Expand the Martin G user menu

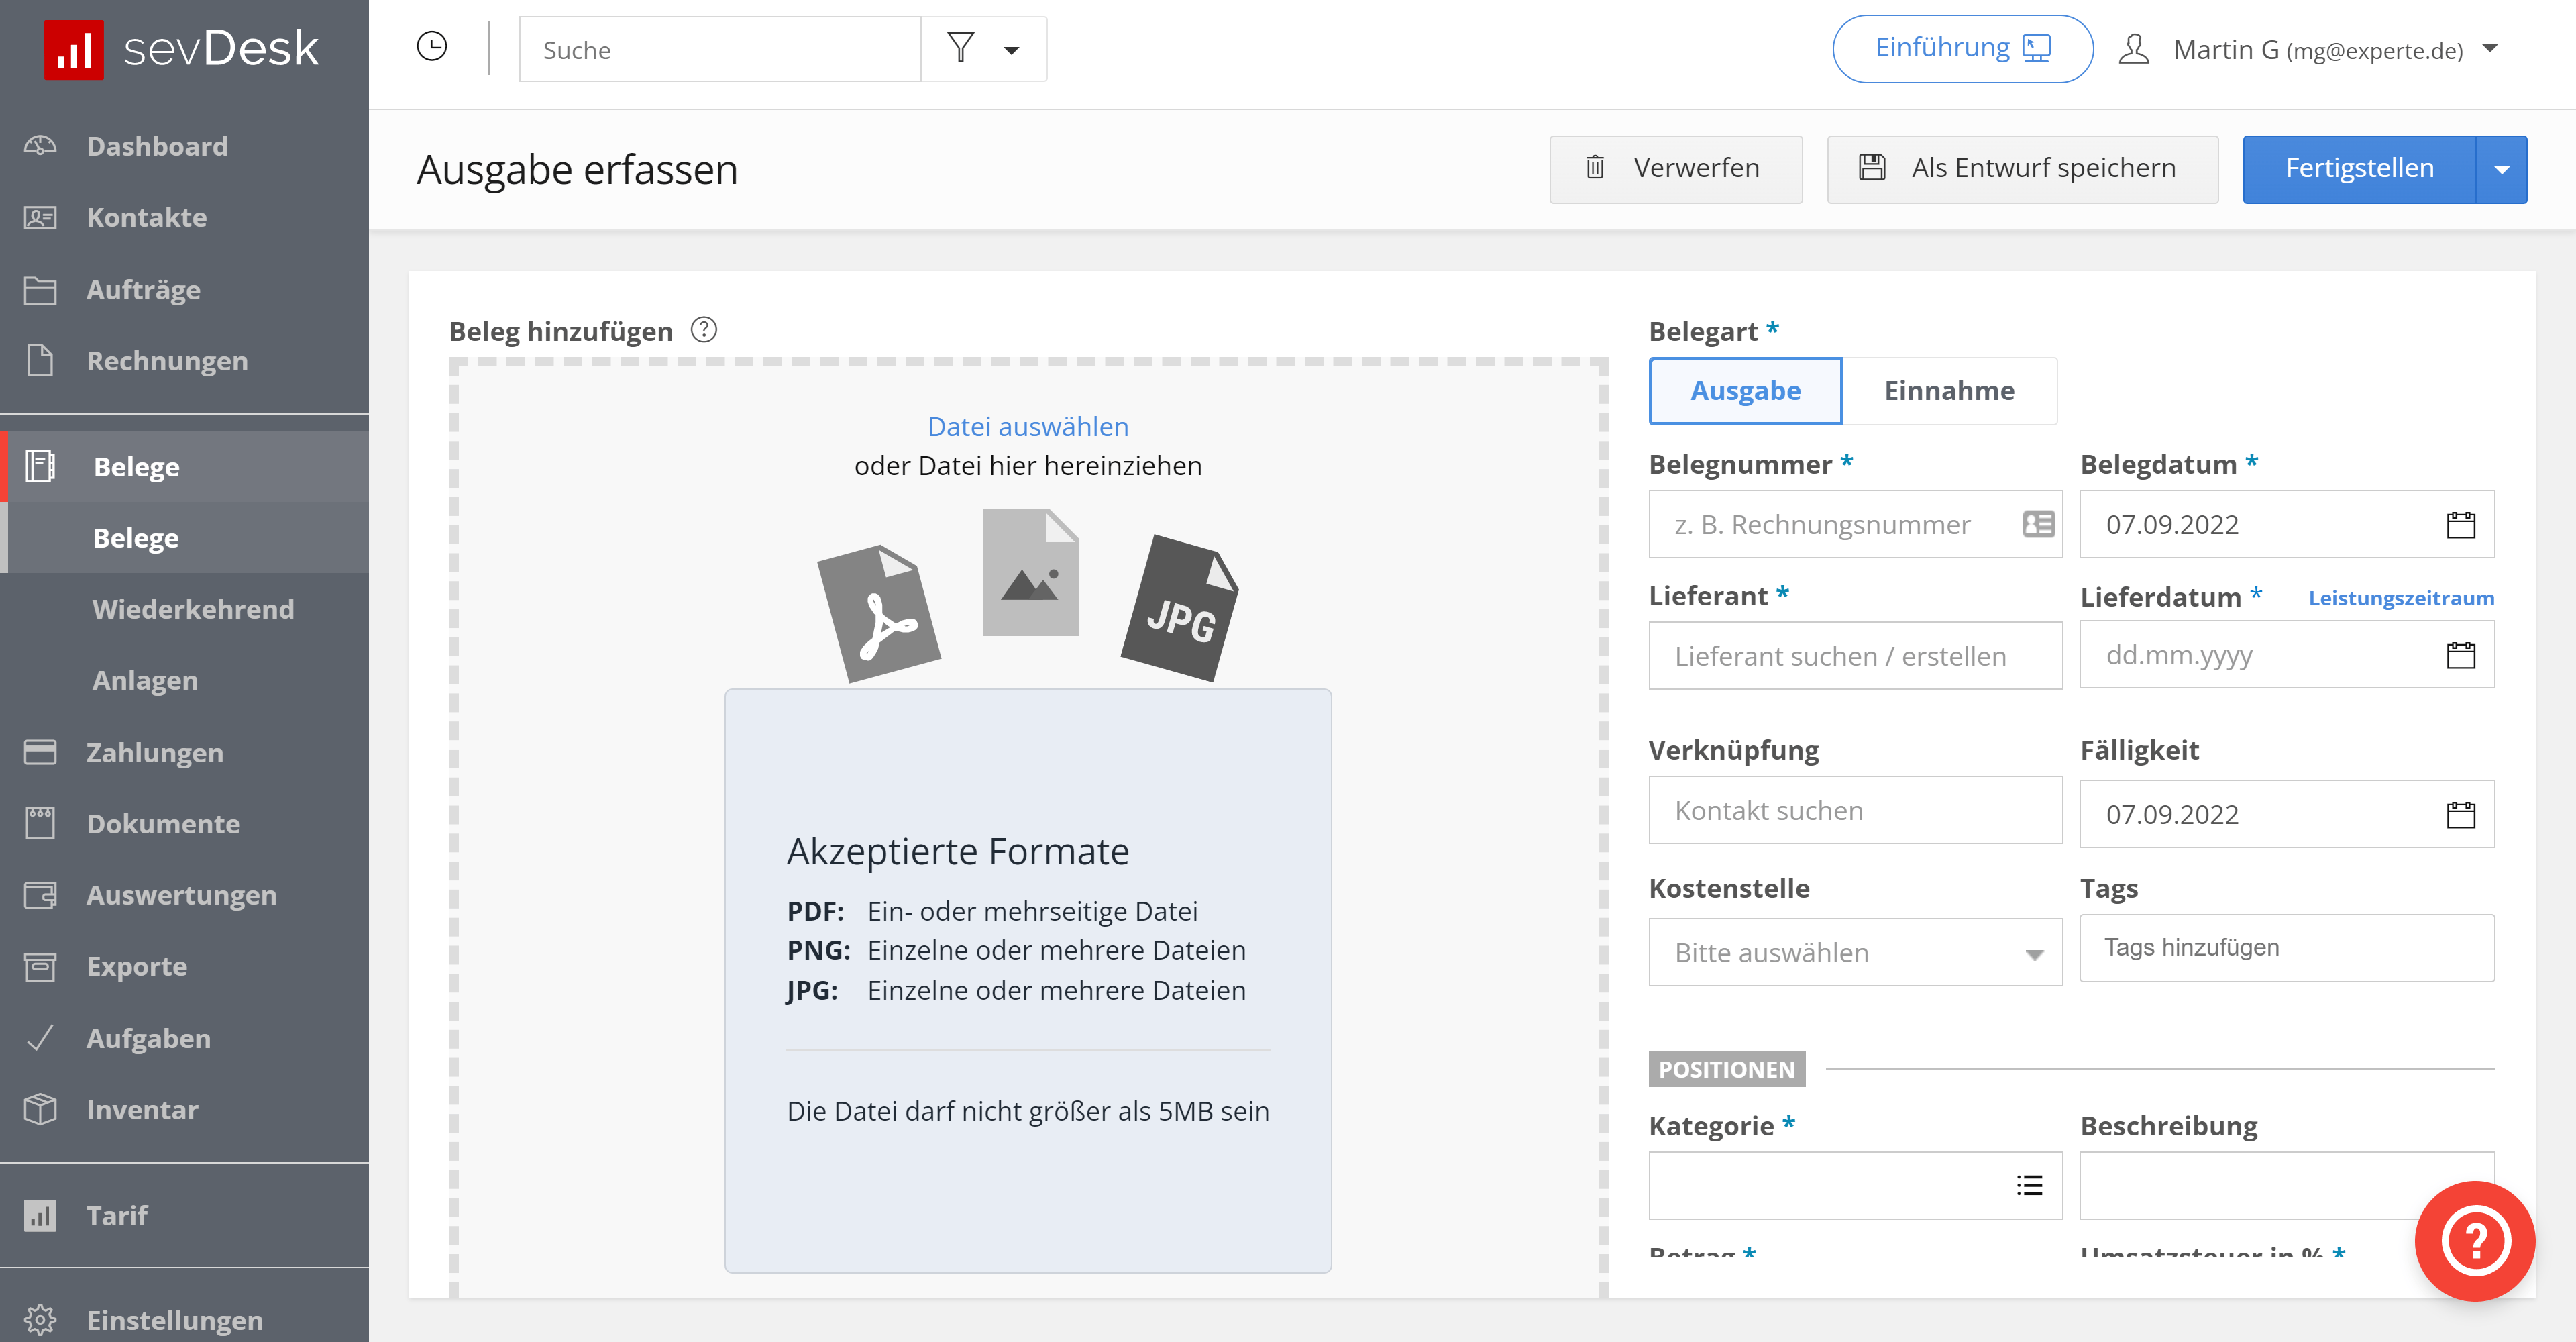pyautogui.click(x=2491, y=49)
